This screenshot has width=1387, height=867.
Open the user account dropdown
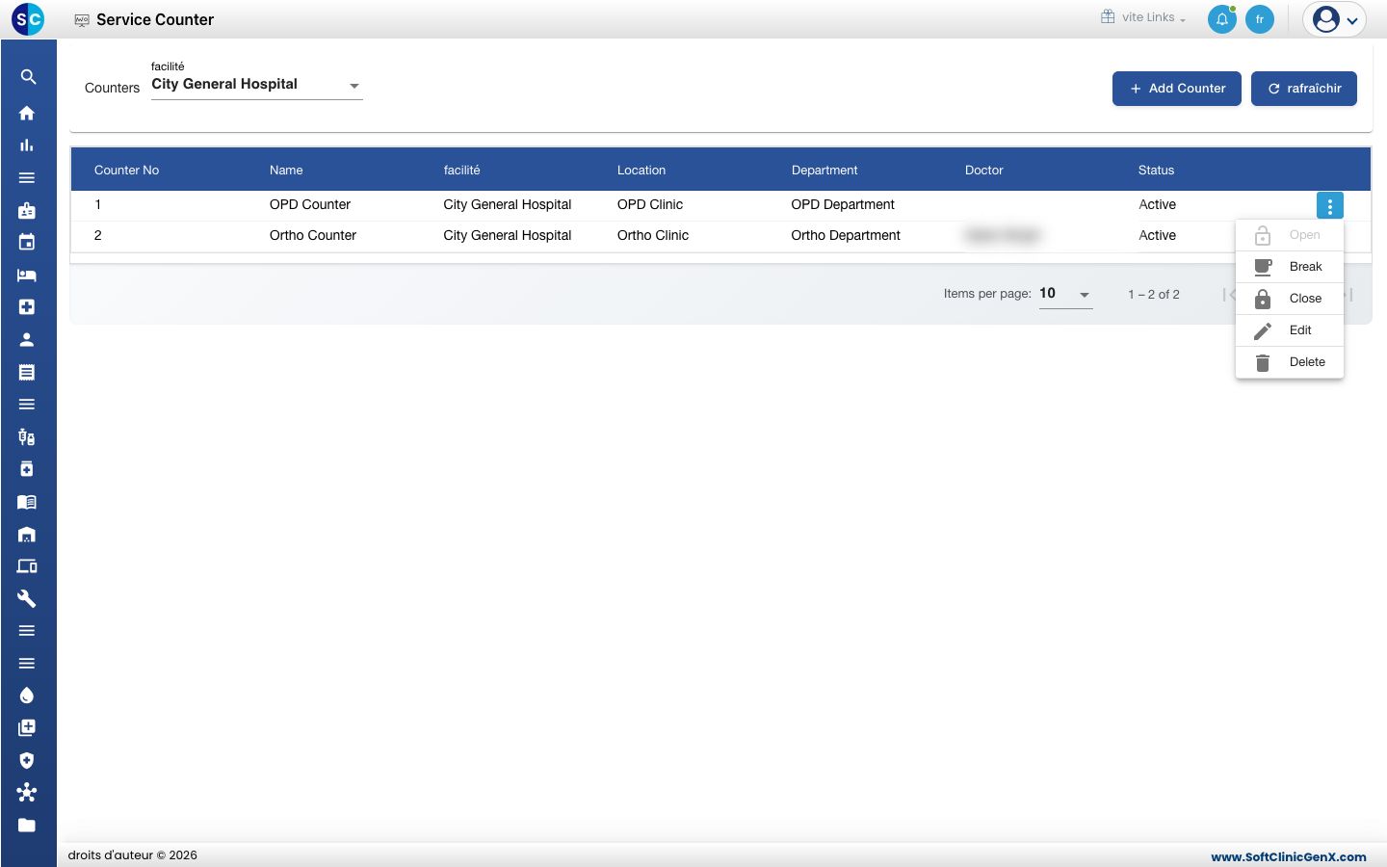click(1334, 19)
